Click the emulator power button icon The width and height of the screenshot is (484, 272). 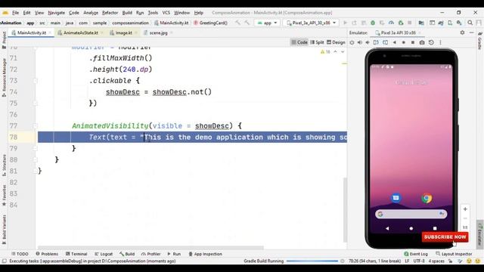click(x=352, y=42)
